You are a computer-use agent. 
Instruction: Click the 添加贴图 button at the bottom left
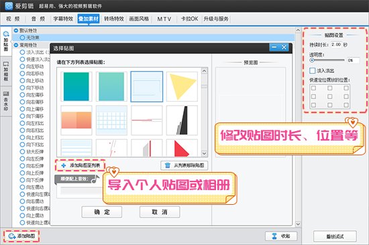coord(21,236)
